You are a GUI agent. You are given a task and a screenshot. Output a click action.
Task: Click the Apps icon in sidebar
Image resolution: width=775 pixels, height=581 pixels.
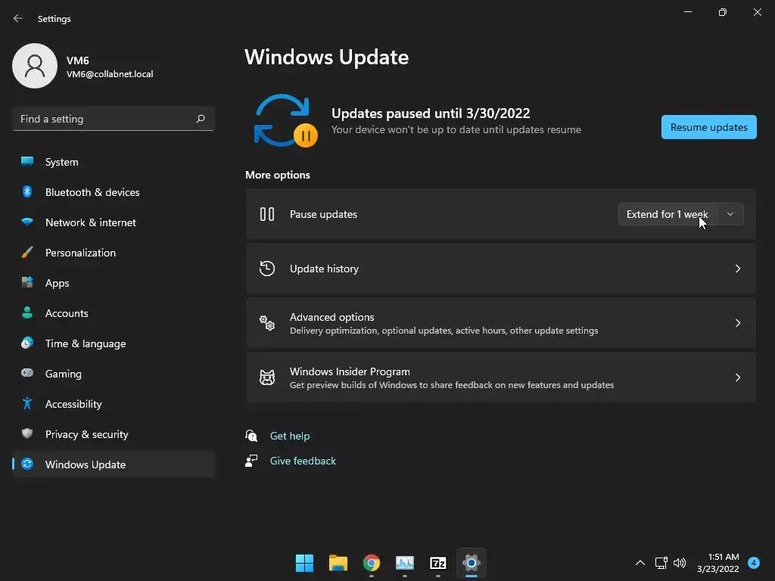(x=27, y=283)
